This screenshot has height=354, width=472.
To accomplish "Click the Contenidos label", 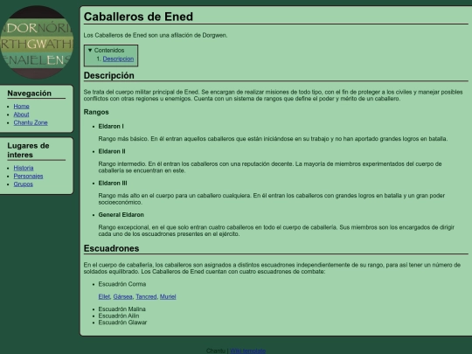I will 109,51.
